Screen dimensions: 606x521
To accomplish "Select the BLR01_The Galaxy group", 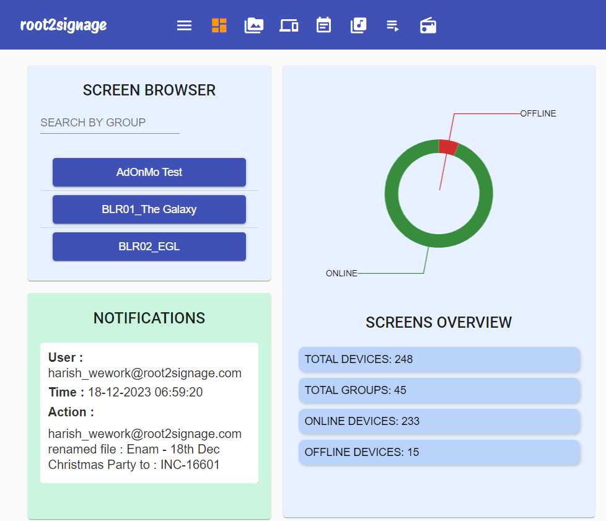I will (x=149, y=209).
